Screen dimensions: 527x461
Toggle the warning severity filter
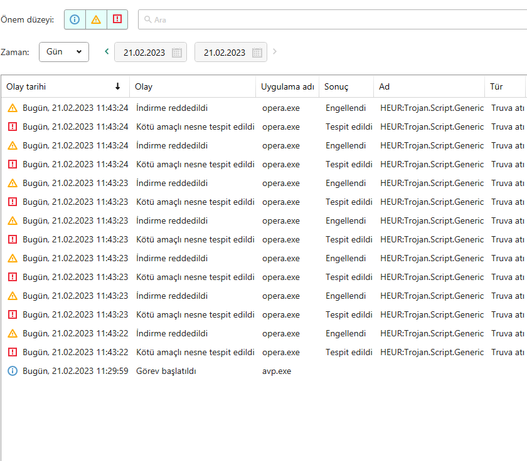96,19
